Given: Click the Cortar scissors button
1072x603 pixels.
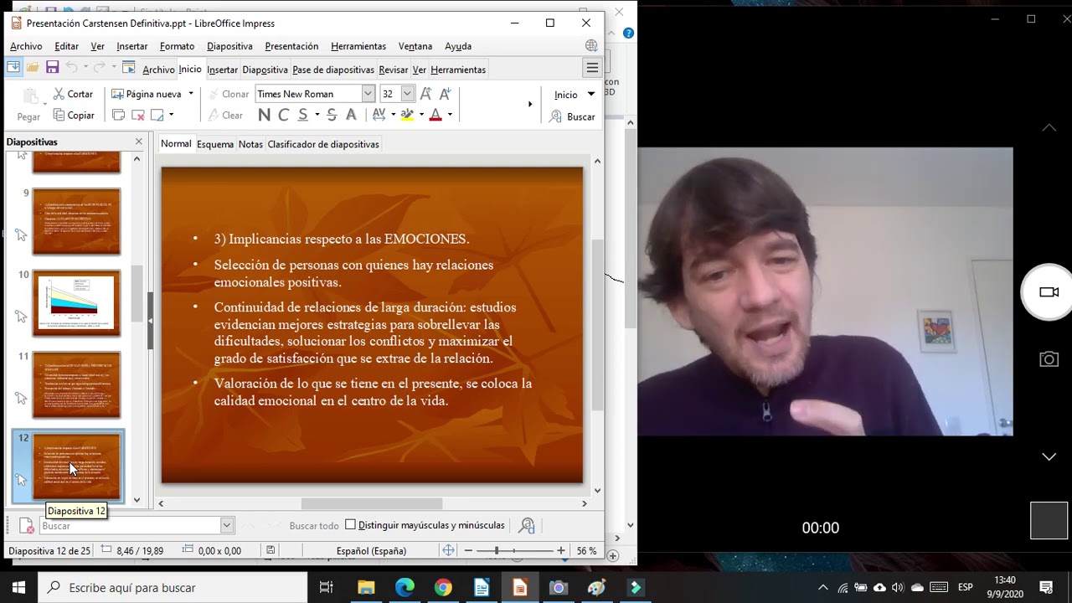Looking at the screenshot, I should 73,94.
